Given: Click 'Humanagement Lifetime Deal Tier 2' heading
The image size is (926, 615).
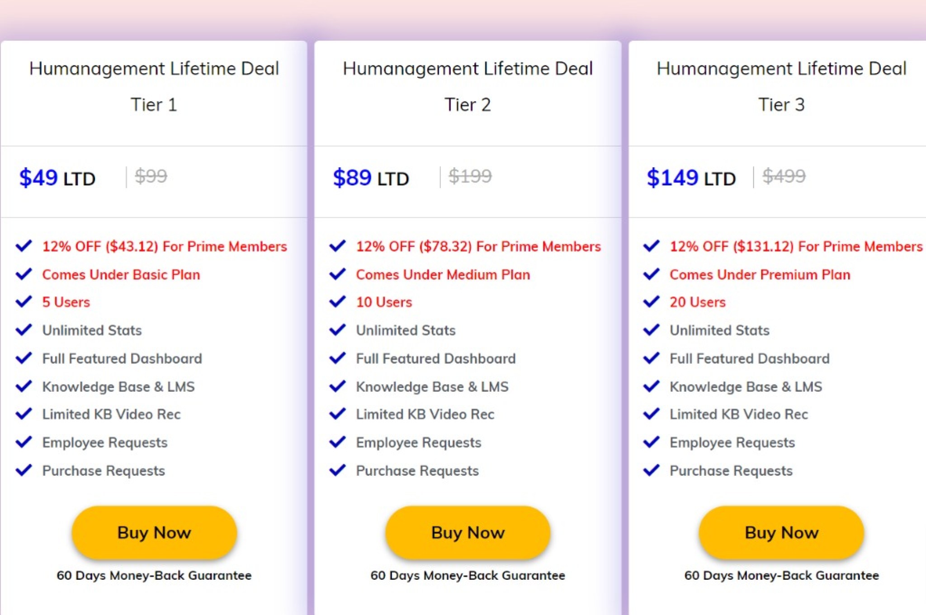Looking at the screenshot, I should click(x=468, y=86).
